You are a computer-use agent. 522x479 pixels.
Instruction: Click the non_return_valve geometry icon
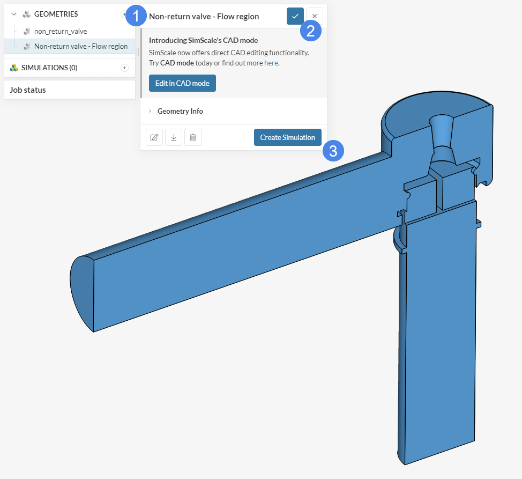tap(27, 31)
